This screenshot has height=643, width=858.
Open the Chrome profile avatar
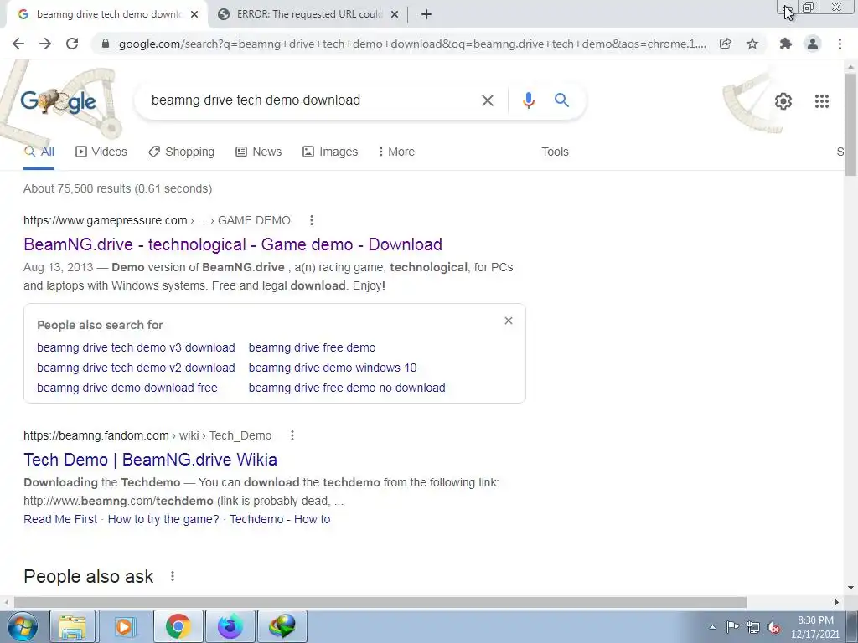click(813, 44)
